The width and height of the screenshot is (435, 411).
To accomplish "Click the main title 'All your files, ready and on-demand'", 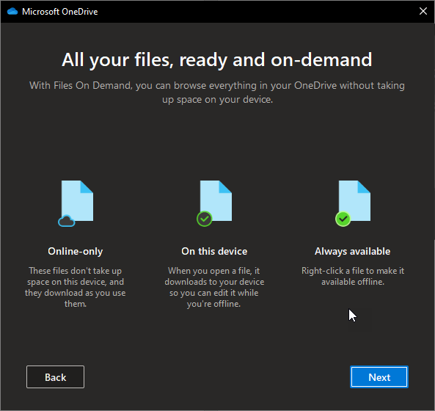I will pos(217,59).
